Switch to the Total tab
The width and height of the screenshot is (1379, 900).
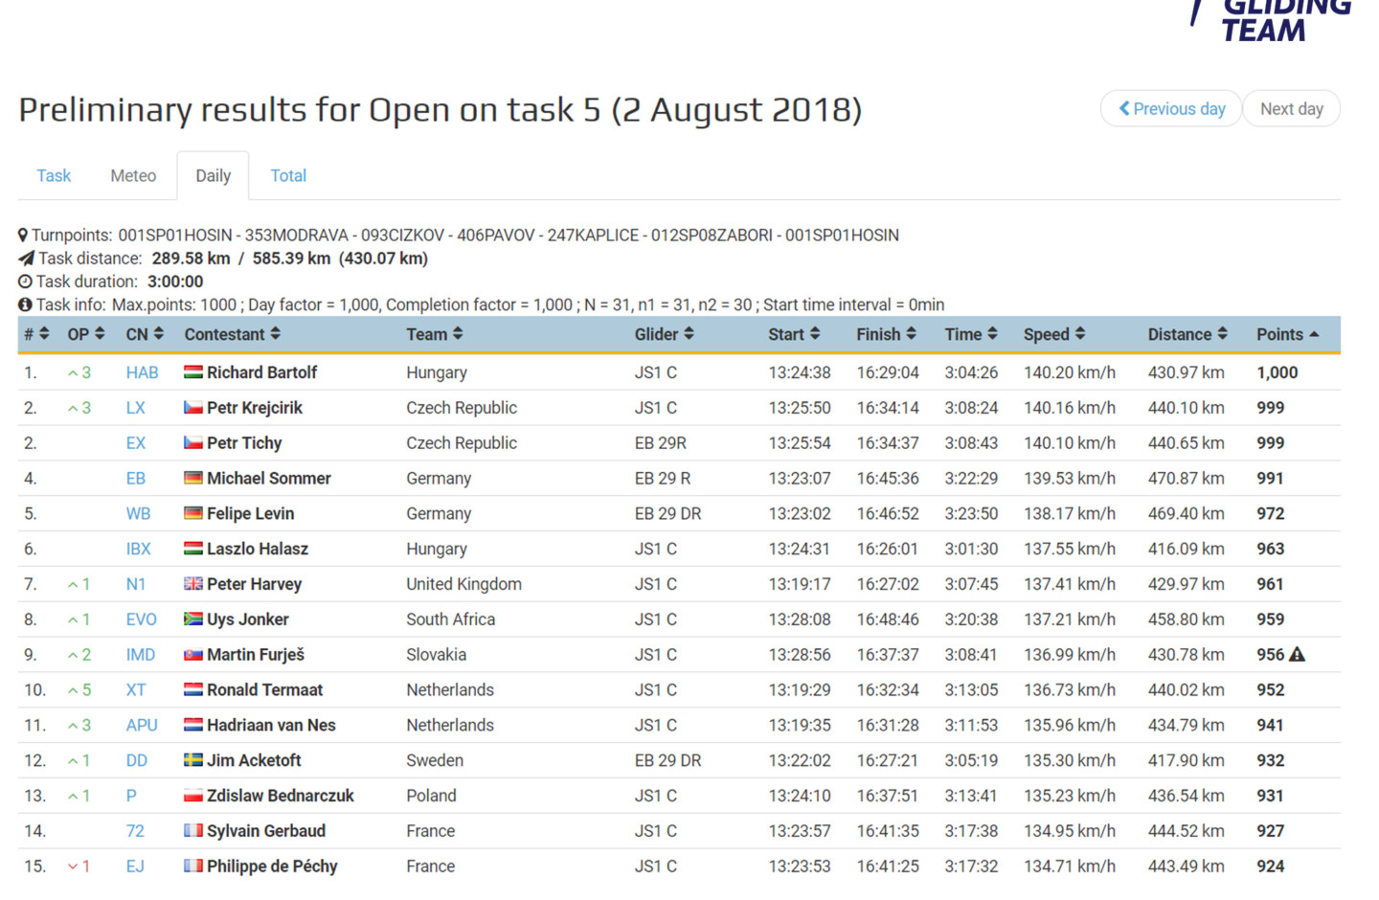(x=288, y=176)
